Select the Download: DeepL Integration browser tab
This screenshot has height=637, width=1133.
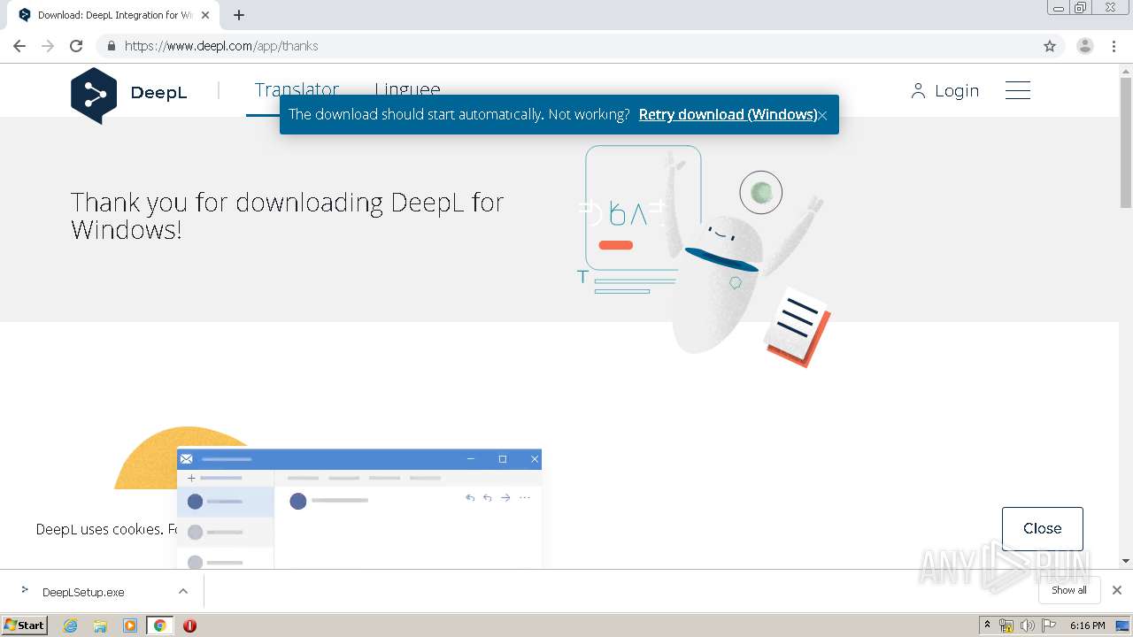coord(114,15)
